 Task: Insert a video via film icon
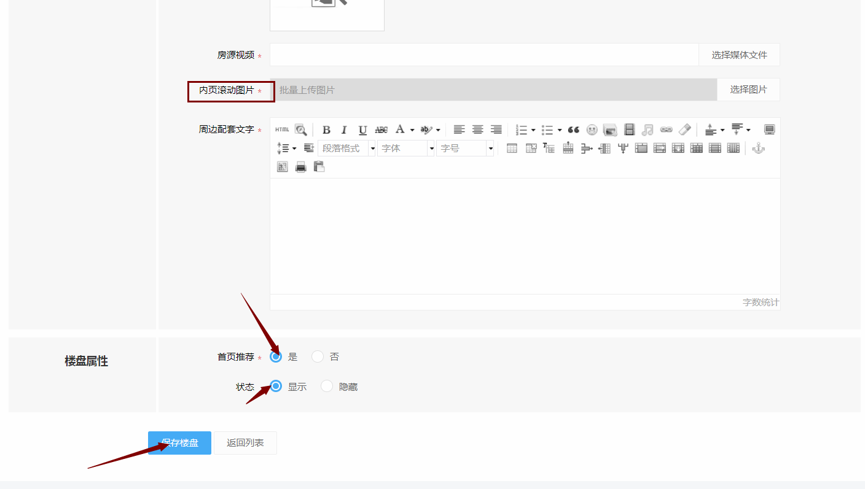pyautogui.click(x=629, y=129)
